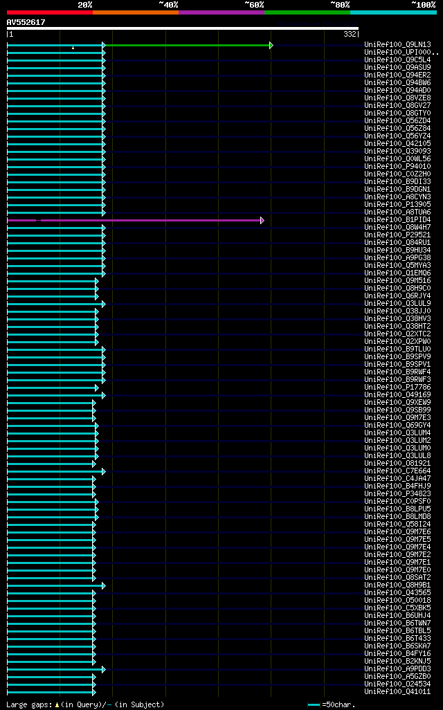
Task: Select hit label UniRef100_Q9ASU9
Action: (x=398, y=67)
